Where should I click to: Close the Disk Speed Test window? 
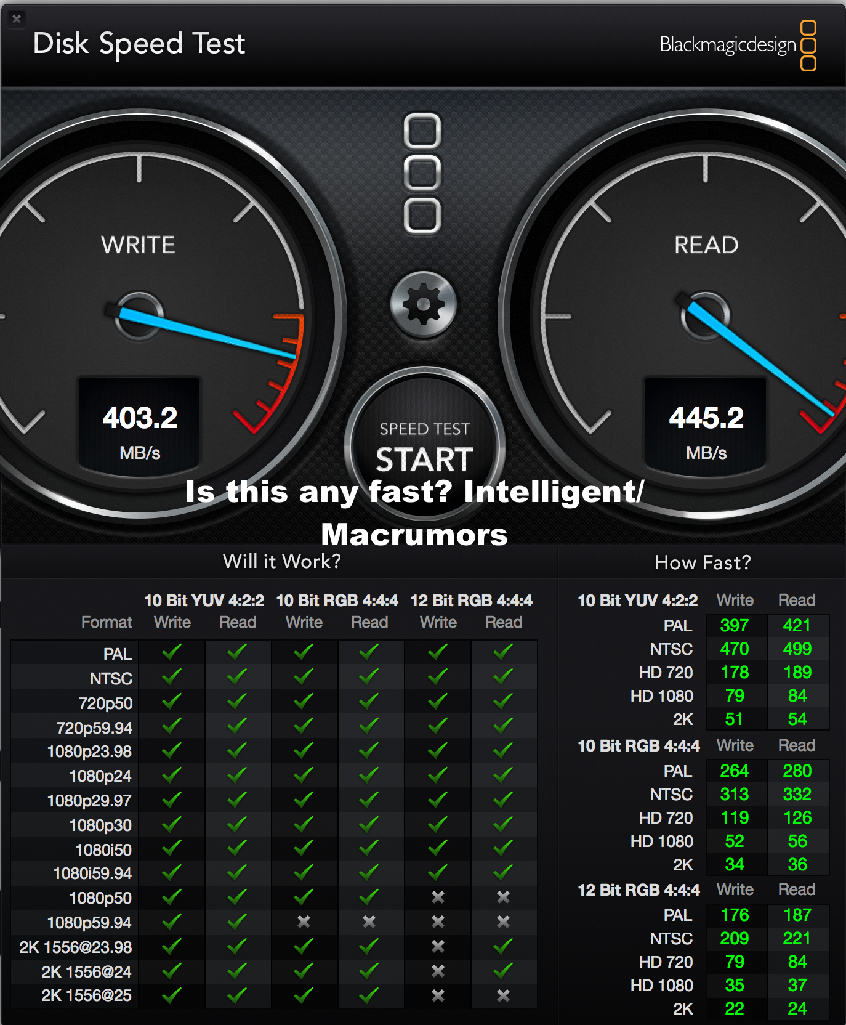click(x=17, y=19)
